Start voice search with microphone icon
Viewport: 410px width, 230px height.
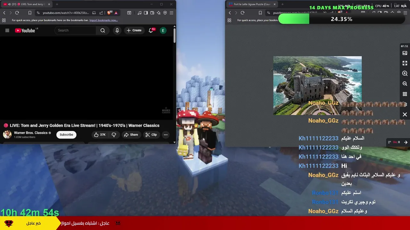(x=117, y=30)
